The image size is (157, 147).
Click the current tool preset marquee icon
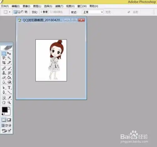click(x=6, y=12)
